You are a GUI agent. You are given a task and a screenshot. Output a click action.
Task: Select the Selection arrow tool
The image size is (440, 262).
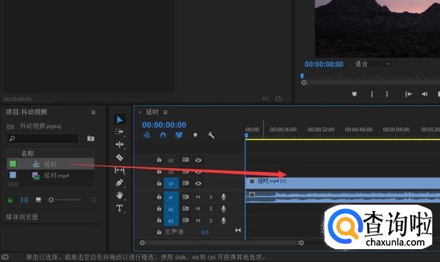(x=119, y=119)
